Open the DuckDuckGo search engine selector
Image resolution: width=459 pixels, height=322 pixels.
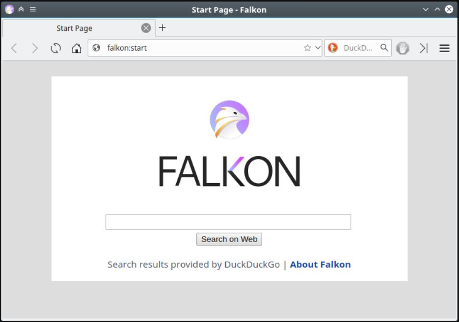(x=333, y=48)
